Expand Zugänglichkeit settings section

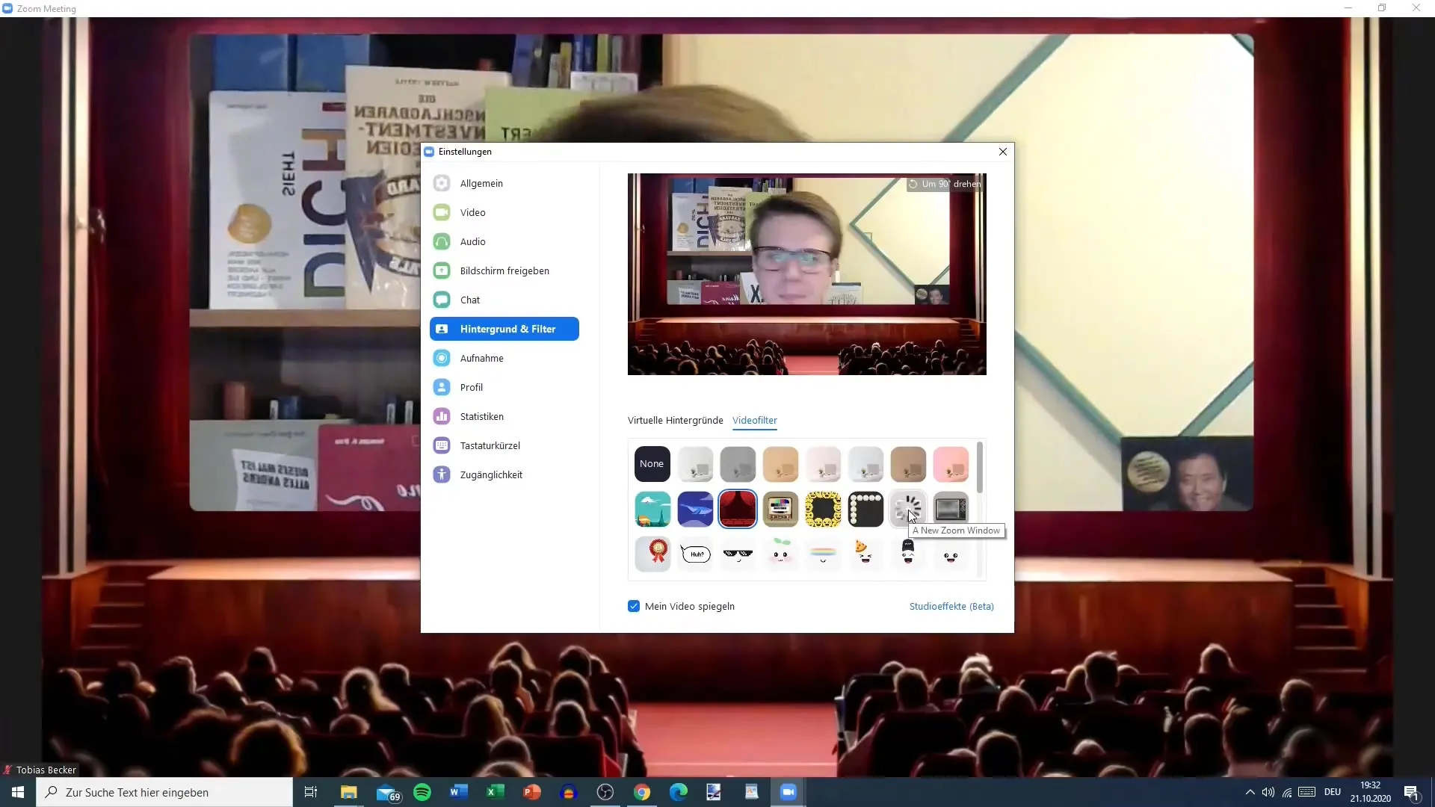tap(491, 474)
